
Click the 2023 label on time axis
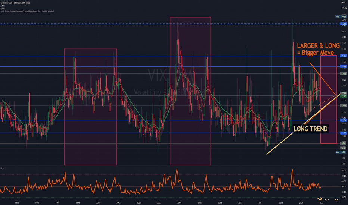pos(321,202)
